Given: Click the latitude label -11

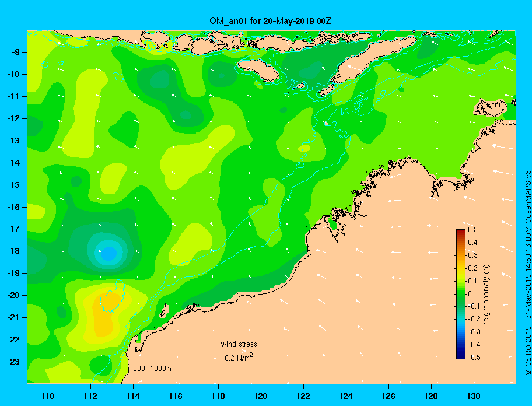Looking at the screenshot, I should coord(16,96).
